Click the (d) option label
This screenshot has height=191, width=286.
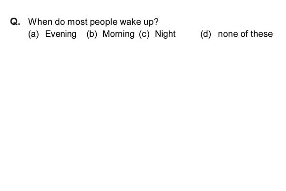(205, 34)
